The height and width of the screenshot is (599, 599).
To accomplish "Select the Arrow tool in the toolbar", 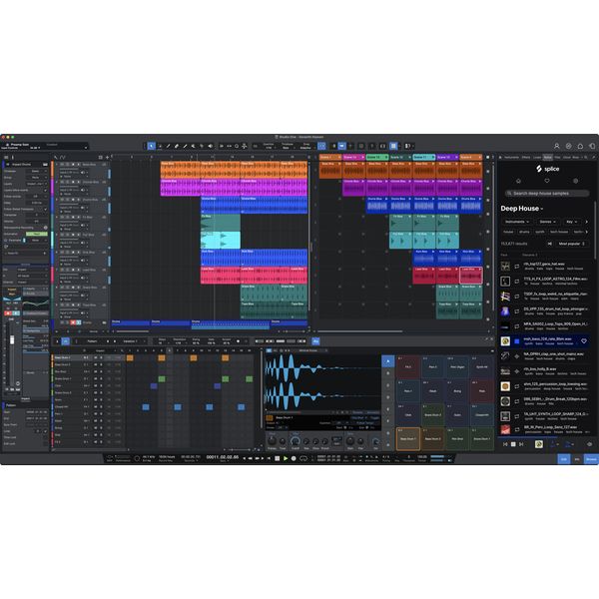I will (x=152, y=146).
